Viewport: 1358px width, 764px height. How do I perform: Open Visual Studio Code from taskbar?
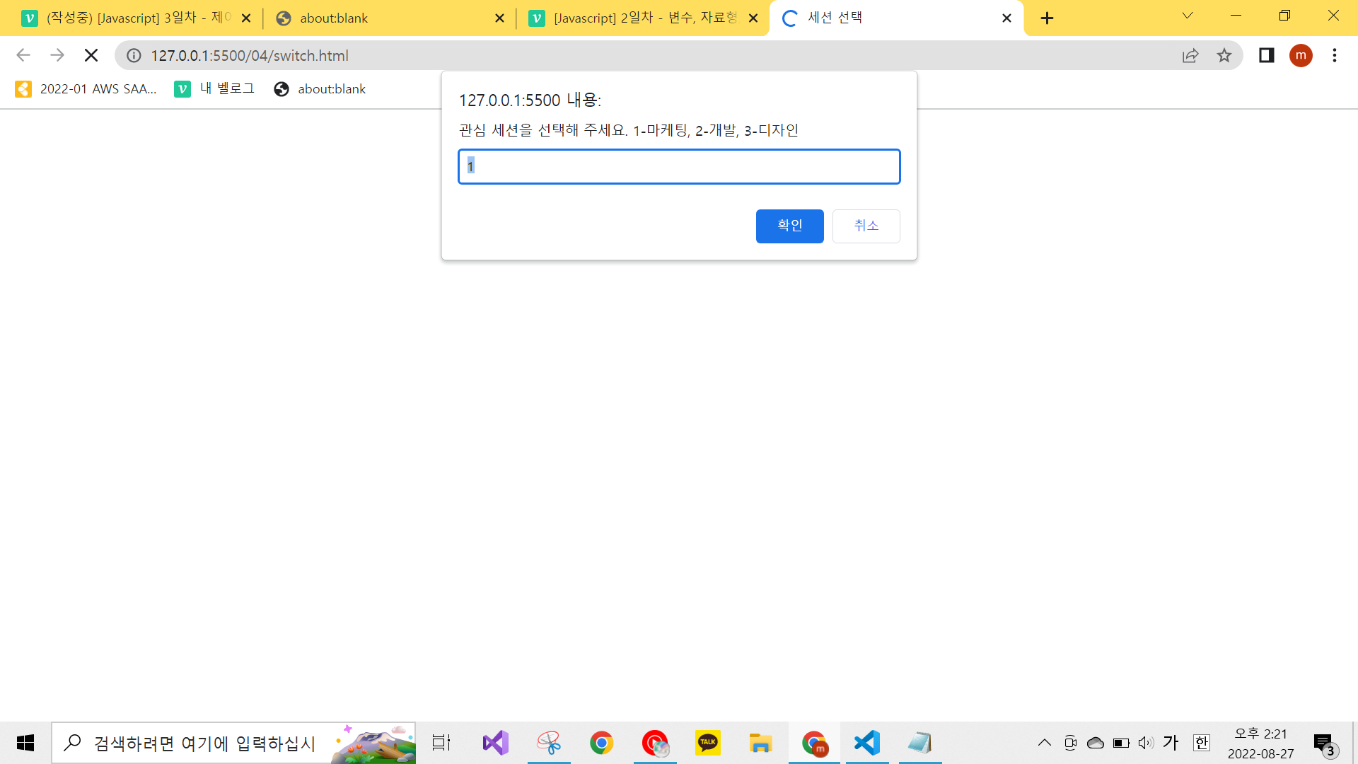[867, 743]
